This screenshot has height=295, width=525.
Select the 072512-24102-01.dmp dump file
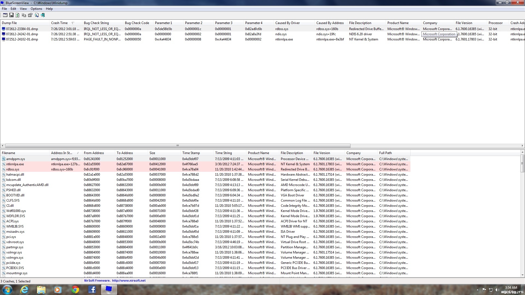(x=22, y=39)
